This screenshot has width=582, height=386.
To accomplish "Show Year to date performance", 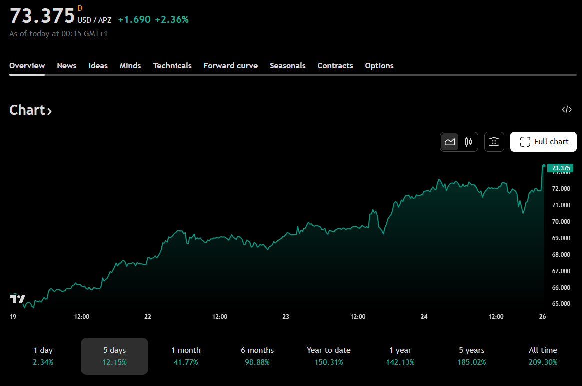I will pyautogui.click(x=329, y=356).
